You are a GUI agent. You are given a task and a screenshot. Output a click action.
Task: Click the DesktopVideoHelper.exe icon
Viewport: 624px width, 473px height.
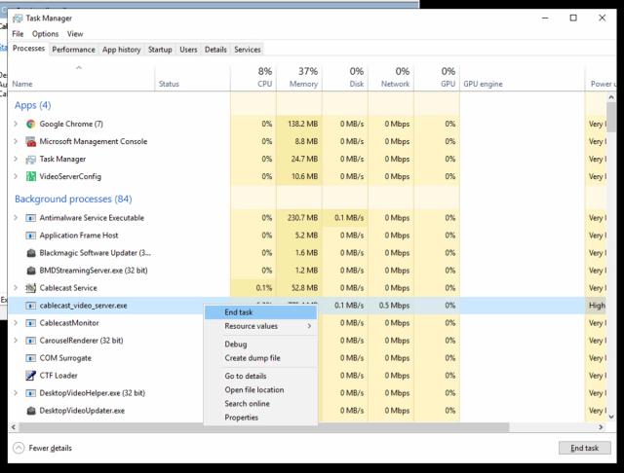point(30,393)
